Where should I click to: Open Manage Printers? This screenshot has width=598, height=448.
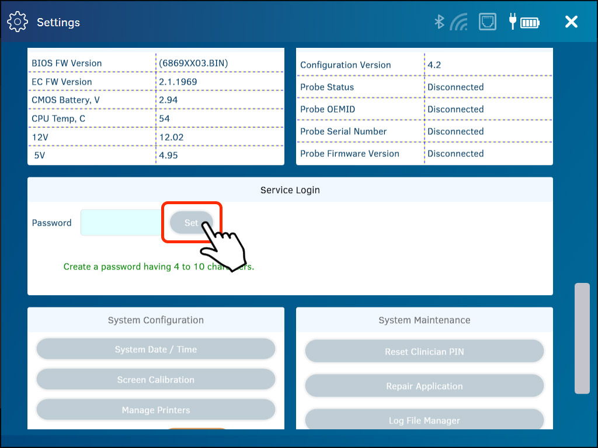155,409
